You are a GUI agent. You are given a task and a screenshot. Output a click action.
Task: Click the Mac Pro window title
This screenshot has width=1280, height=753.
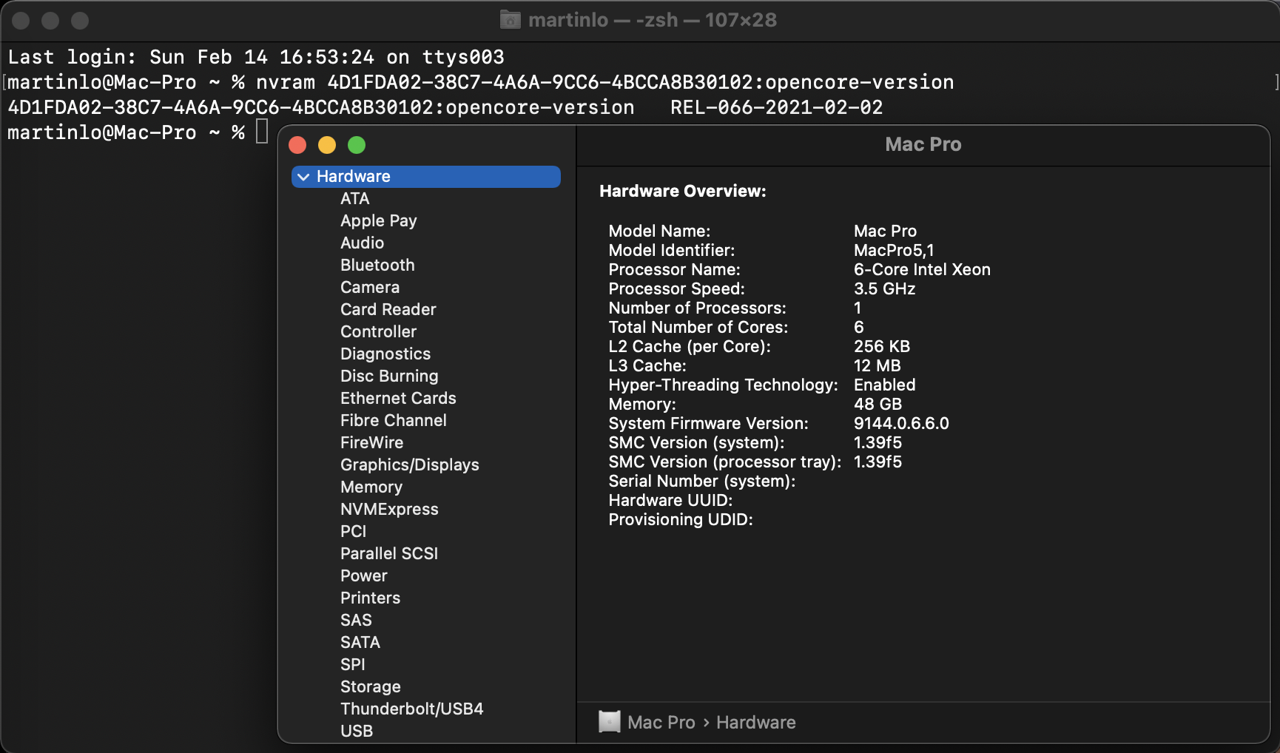coord(923,145)
